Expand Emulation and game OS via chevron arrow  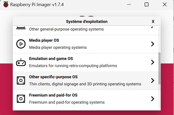[153, 62]
